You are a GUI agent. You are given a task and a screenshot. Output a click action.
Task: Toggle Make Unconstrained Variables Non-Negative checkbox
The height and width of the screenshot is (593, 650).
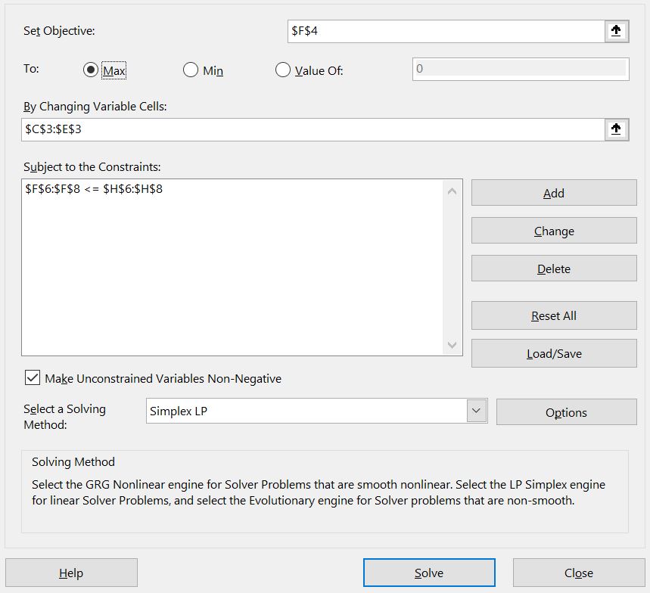(33, 378)
